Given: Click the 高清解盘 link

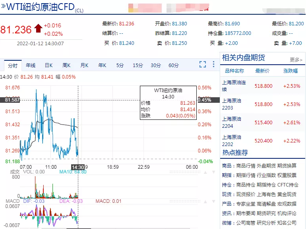Looking at the screenshot, I should pyautogui.click(x=266, y=204).
